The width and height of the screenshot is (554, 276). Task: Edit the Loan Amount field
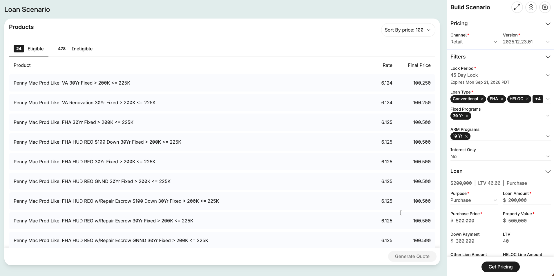click(x=526, y=200)
